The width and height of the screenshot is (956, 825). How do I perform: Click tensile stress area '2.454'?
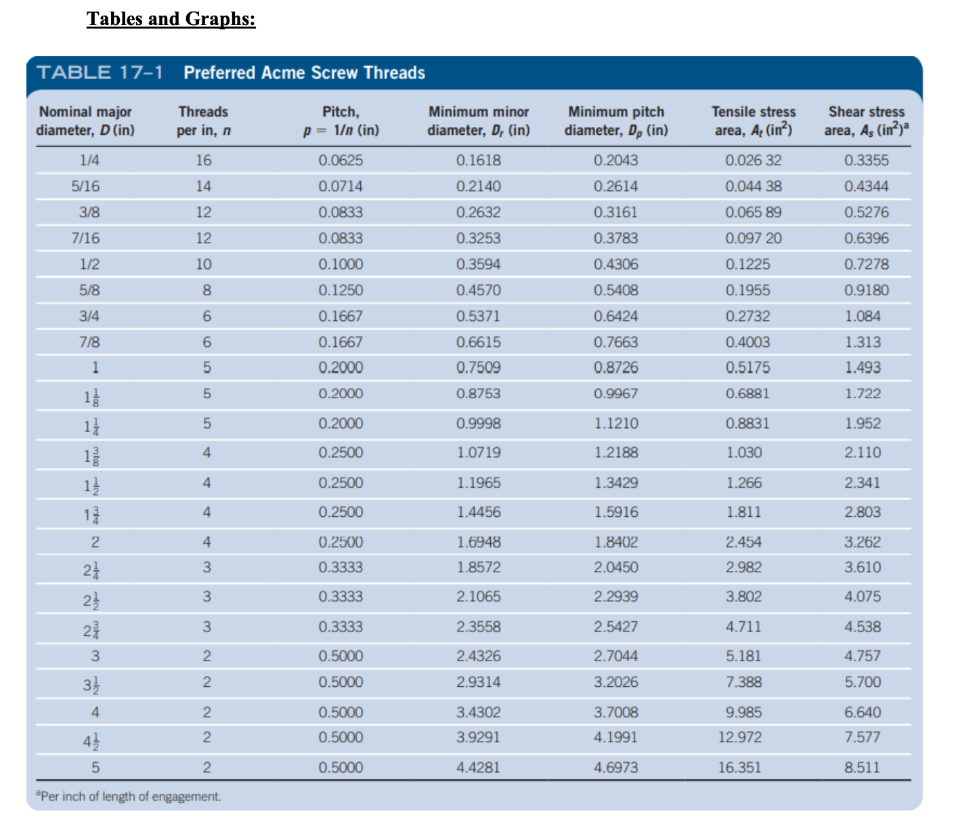click(x=744, y=542)
